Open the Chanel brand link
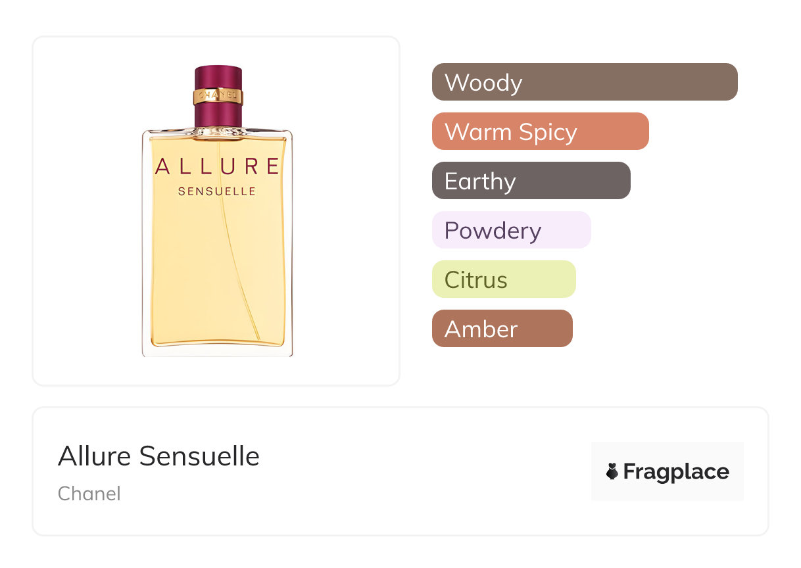The width and height of the screenshot is (801, 568). 89,493
